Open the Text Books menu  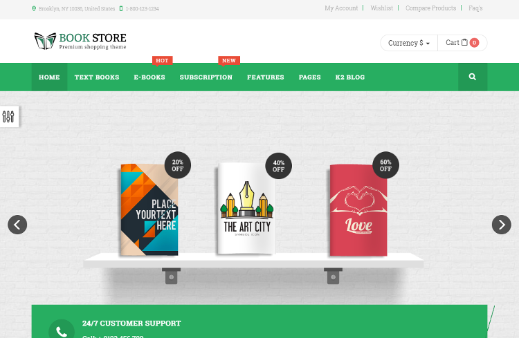pyautogui.click(x=97, y=77)
